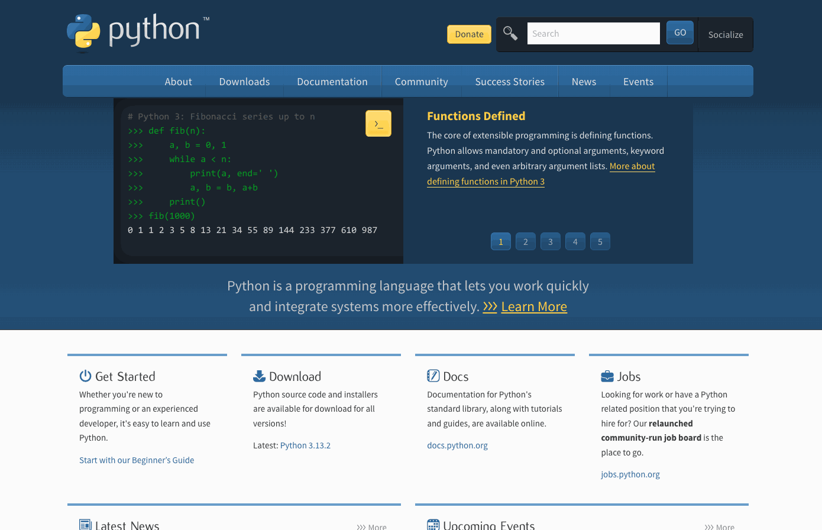Screen dimensions: 822x530
Task: Open the Downloads menu
Action: (x=244, y=82)
